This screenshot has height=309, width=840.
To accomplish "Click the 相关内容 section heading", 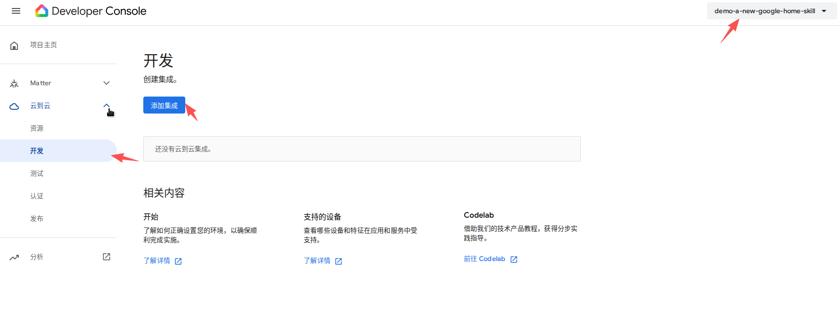I will click(x=164, y=193).
